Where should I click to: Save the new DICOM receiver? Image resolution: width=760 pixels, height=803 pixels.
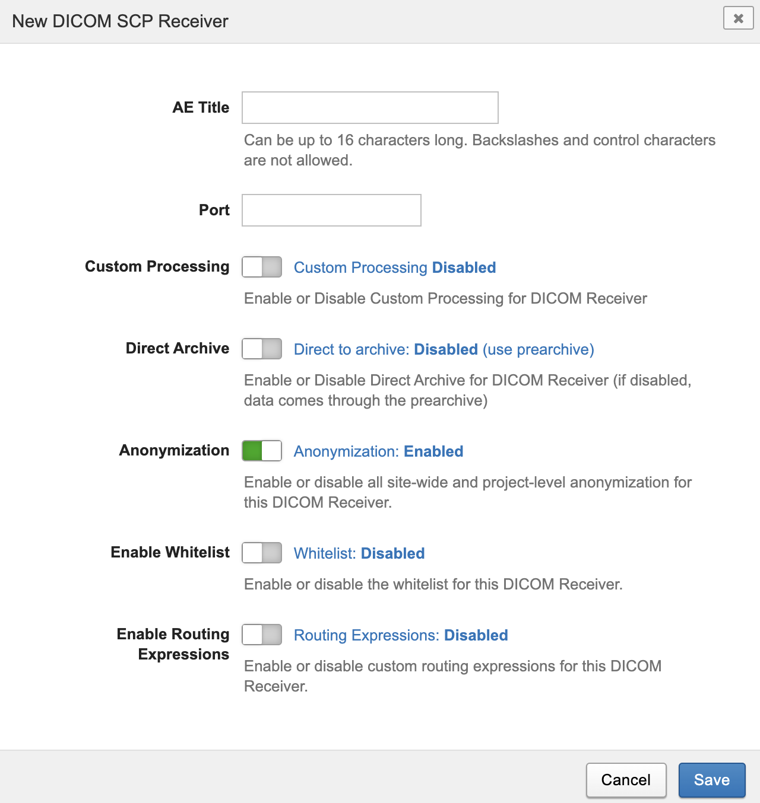point(711,780)
